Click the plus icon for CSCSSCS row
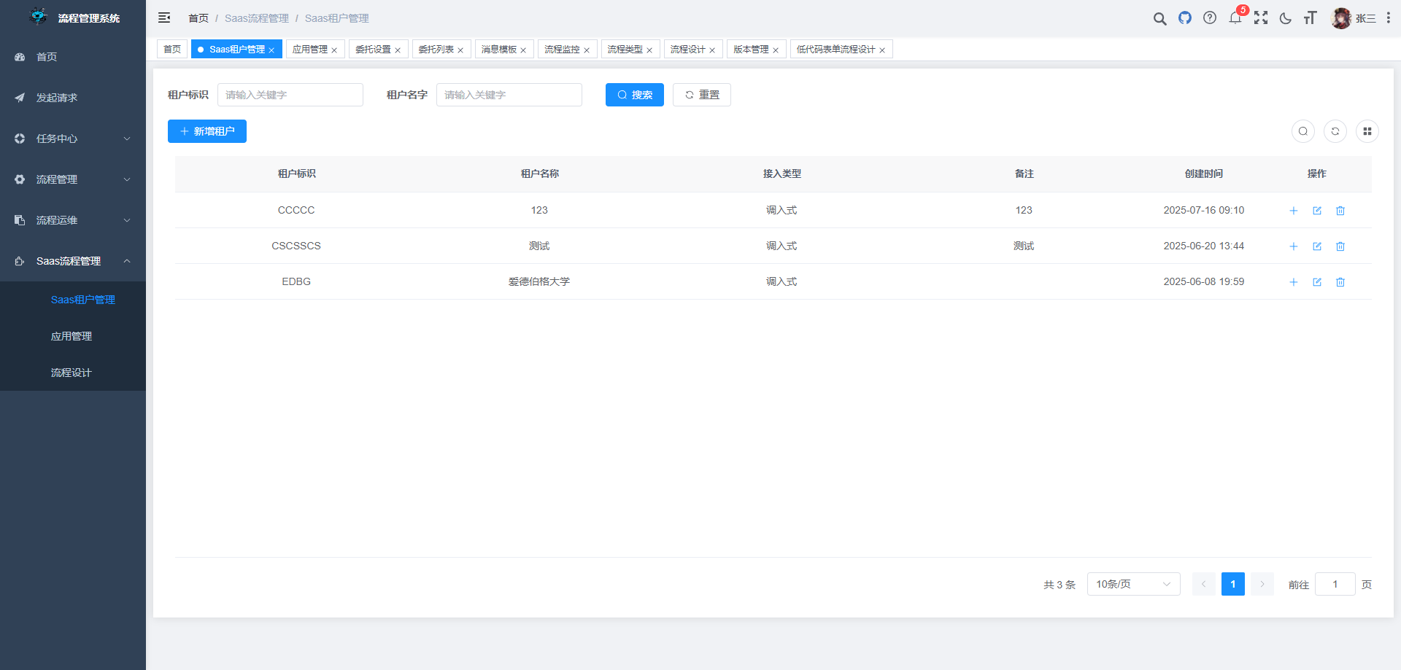Screen dimensions: 1401x670 [x=1293, y=246]
